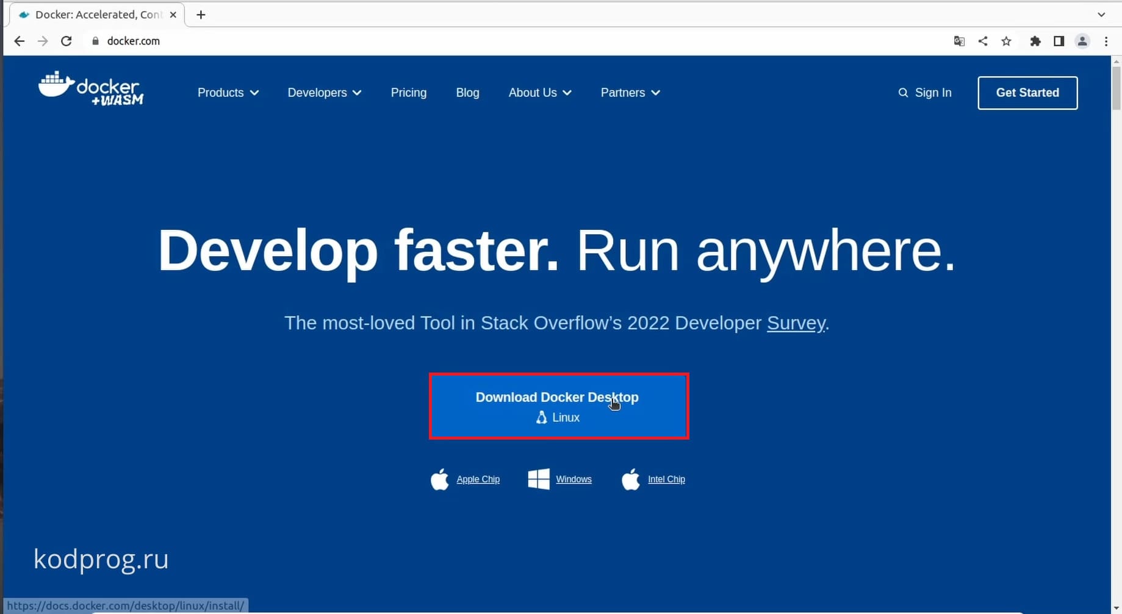Close the Docker browser tab
The height and width of the screenshot is (614, 1122).
point(173,15)
